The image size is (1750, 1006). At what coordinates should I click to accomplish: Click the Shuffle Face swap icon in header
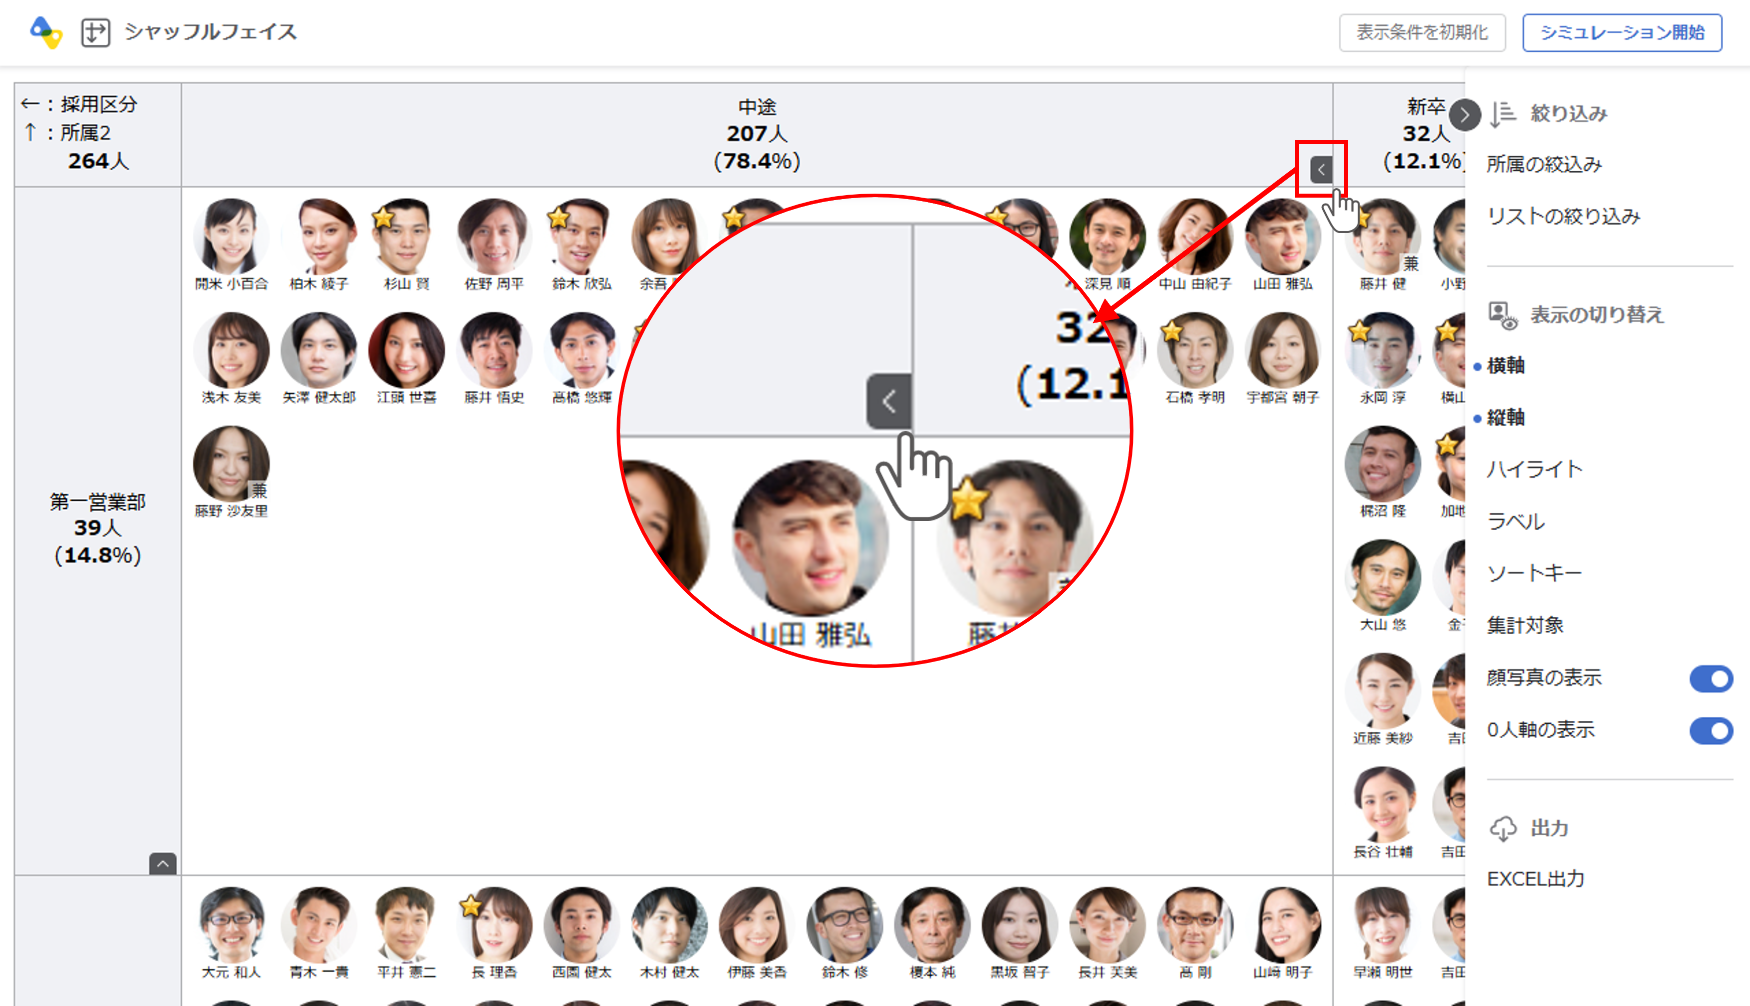[x=96, y=32]
